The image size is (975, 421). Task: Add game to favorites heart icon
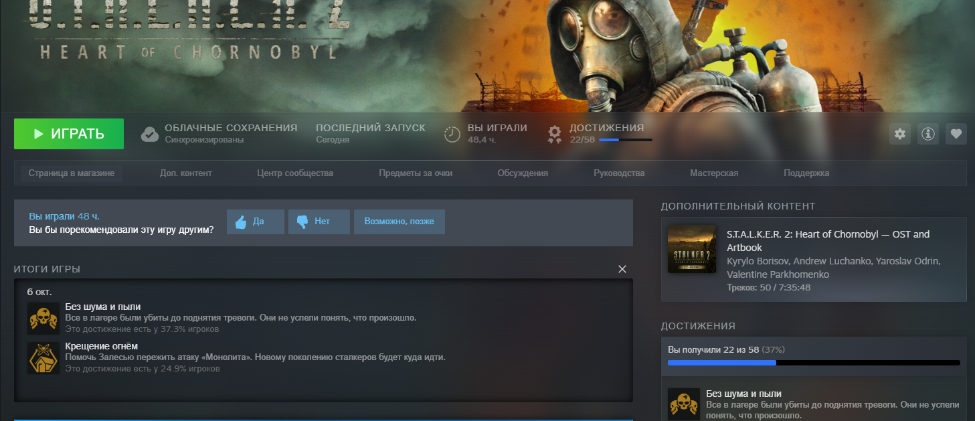pos(956,134)
